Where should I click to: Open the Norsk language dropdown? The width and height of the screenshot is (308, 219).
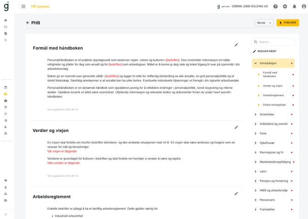point(264,23)
